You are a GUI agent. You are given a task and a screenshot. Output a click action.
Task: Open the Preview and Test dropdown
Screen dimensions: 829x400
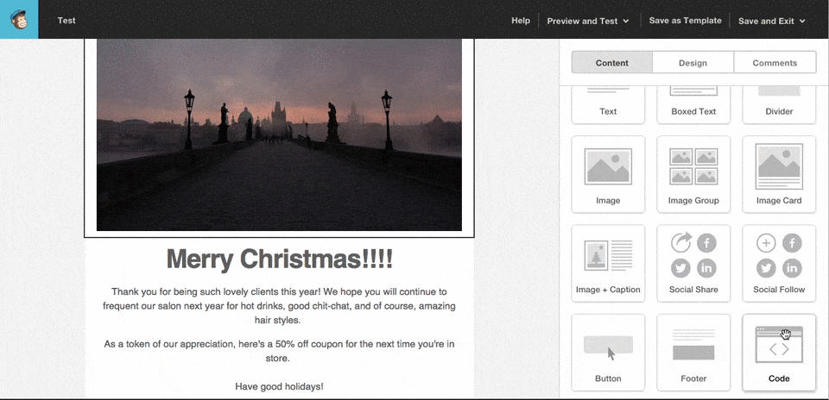click(x=587, y=21)
